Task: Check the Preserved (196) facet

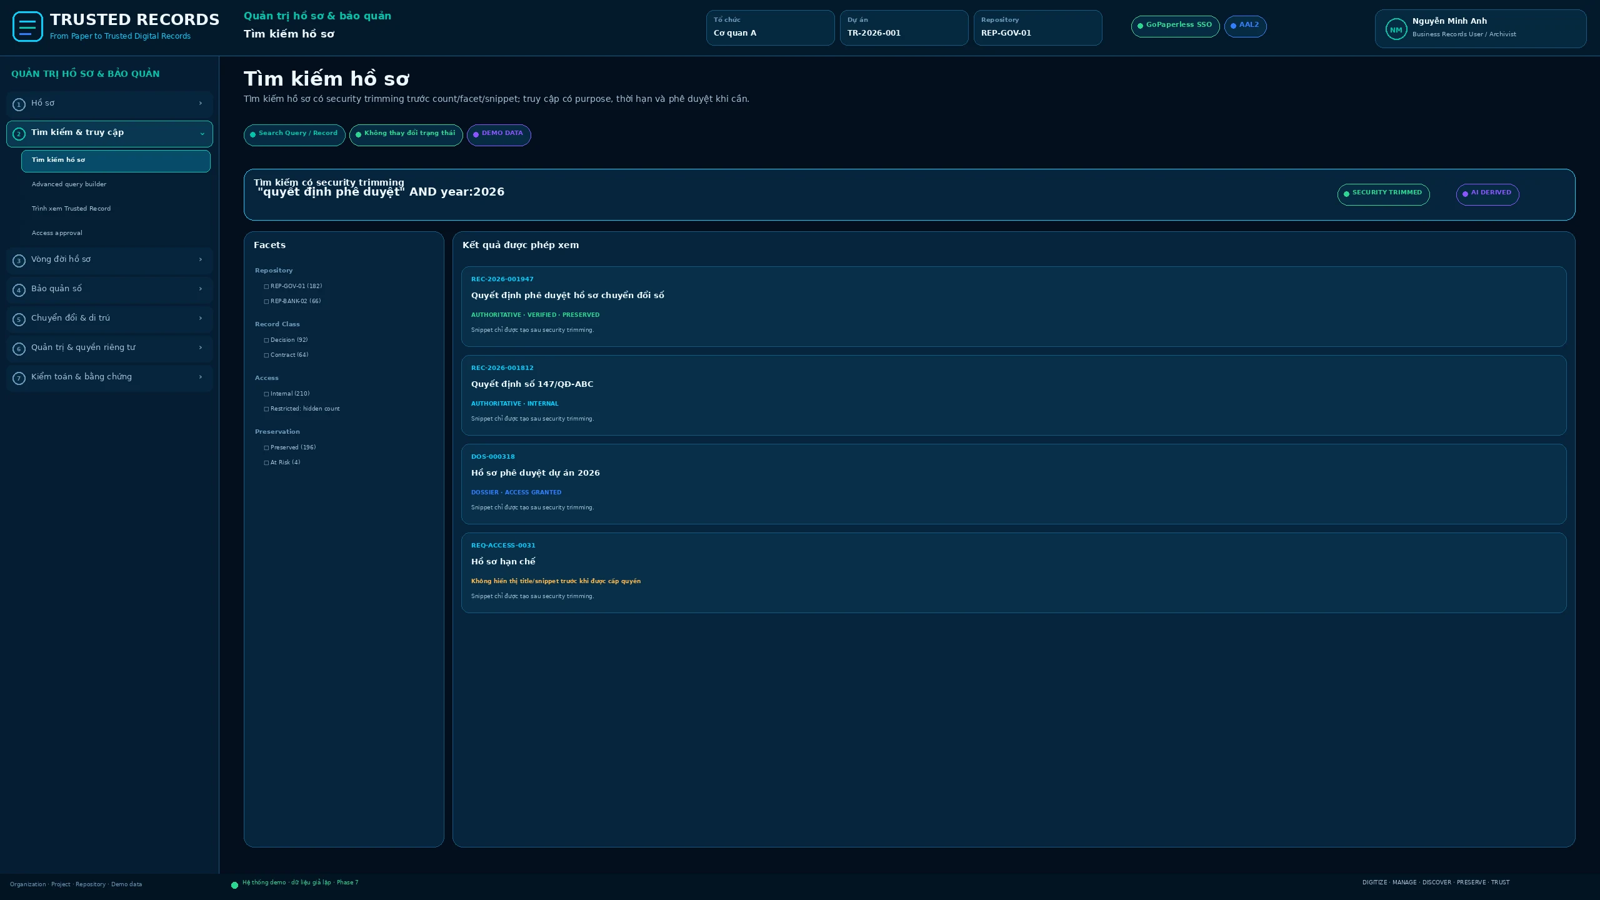Action: tap(266, 447)
